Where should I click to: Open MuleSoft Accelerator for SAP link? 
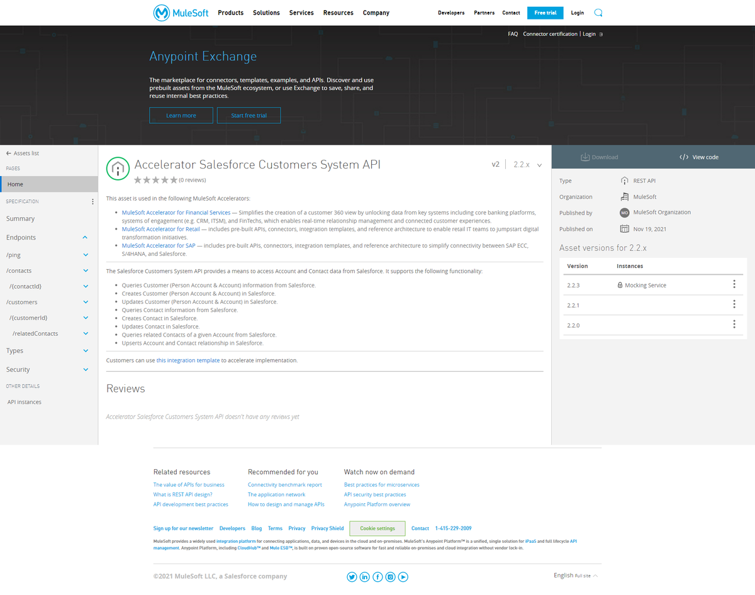coord(159,245)
